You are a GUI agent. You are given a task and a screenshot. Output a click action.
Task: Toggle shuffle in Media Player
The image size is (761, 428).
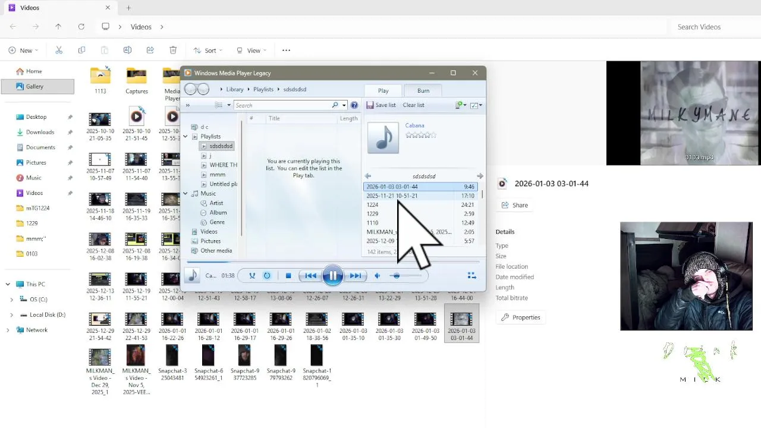[x=252, y=276]
